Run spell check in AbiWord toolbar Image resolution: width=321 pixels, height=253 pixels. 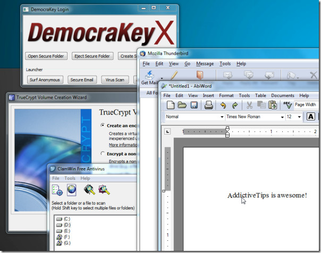[288, 105]
